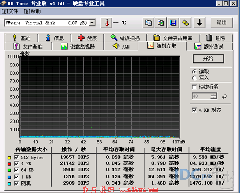Viewport: 240px width, 193px height.
Task: Toggle the 4 KB 对齐 alignment checkbox
Action: click(x=194, y=110)
